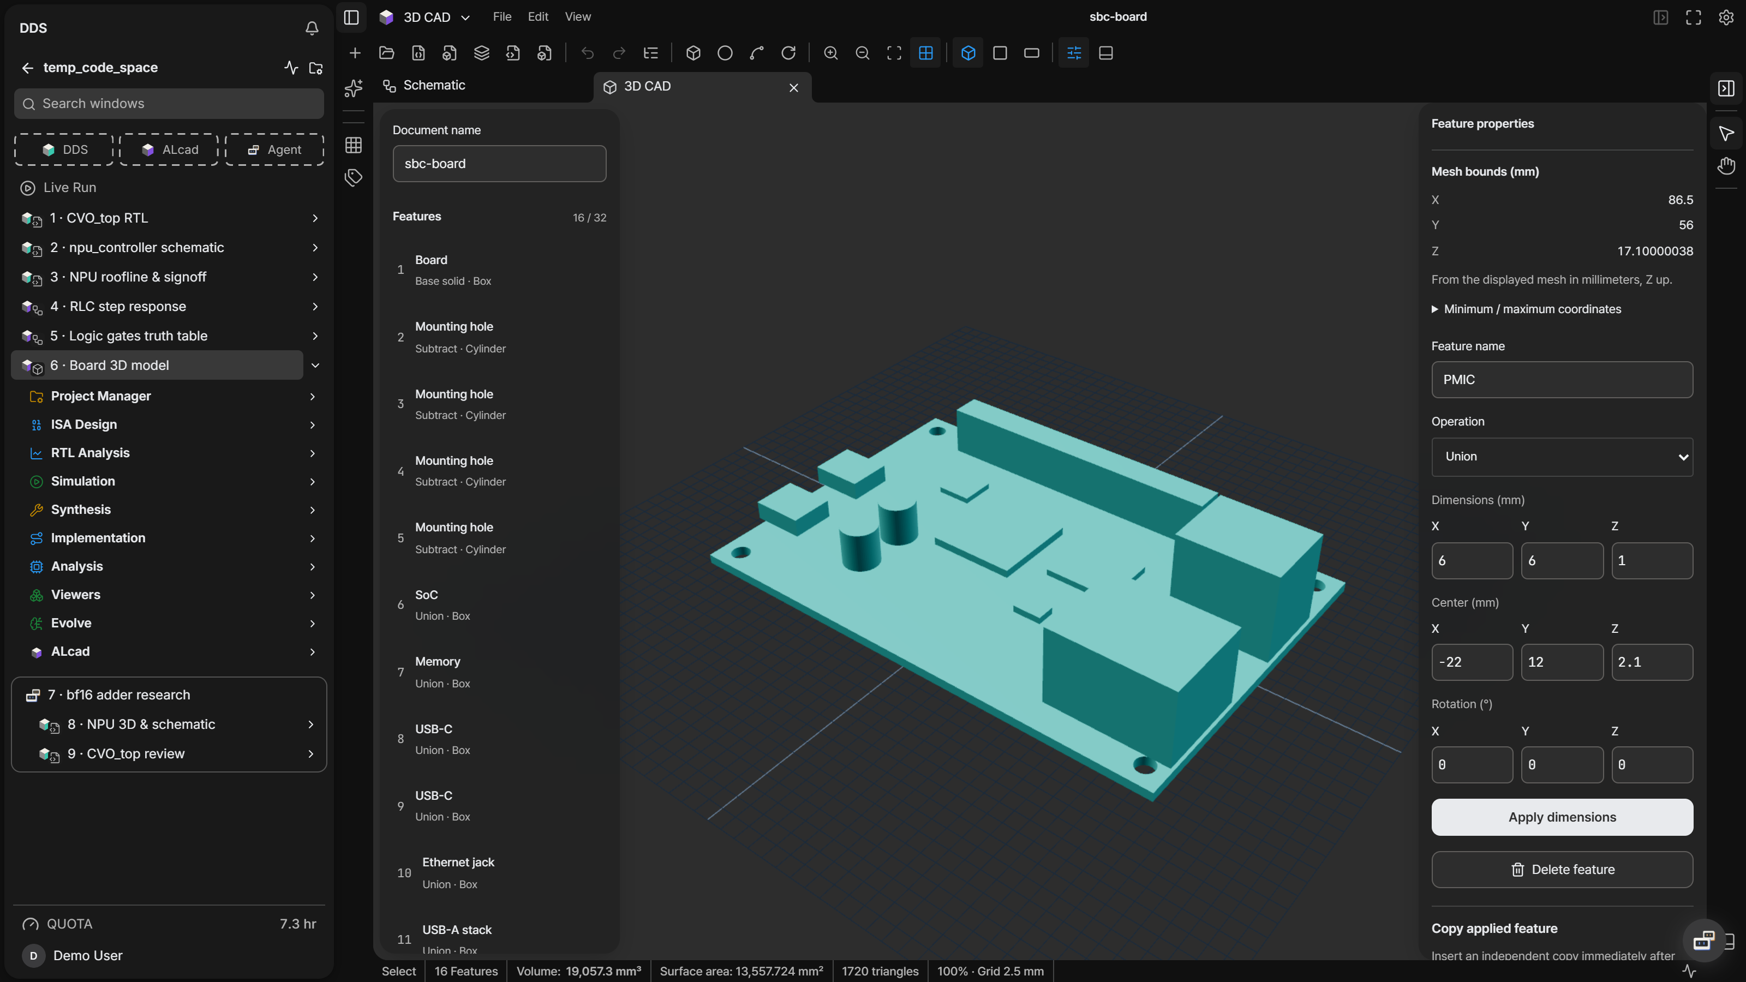Toggle the isometric 3D cube view
The height and width of the screenshot is (982, 1746).
click(x=968, y=53)
